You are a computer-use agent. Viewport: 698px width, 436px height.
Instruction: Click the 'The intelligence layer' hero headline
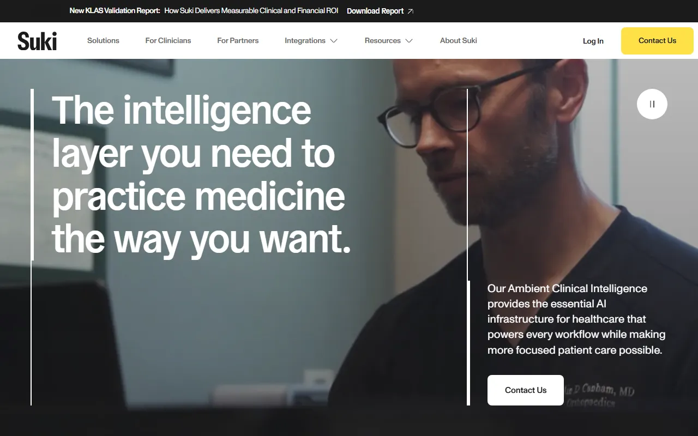201,174
